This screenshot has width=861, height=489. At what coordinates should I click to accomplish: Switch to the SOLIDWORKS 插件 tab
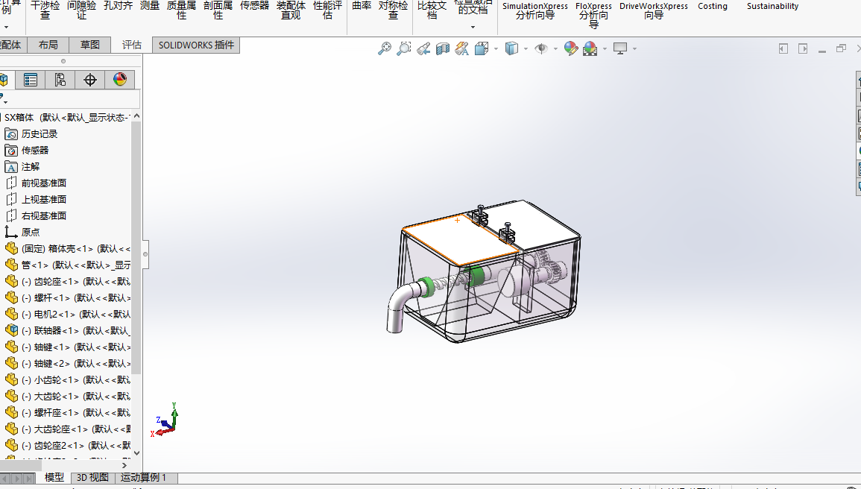point(196,45)
